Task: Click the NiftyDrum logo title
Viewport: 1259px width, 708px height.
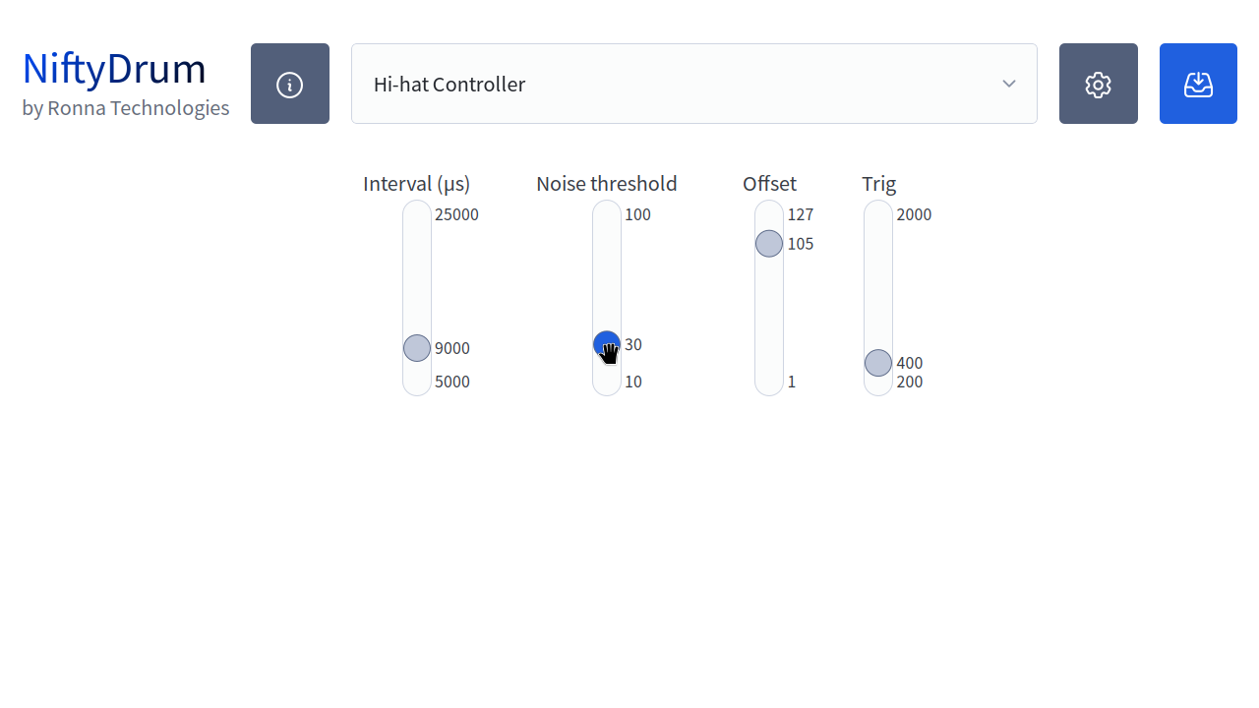Action: 114,69
